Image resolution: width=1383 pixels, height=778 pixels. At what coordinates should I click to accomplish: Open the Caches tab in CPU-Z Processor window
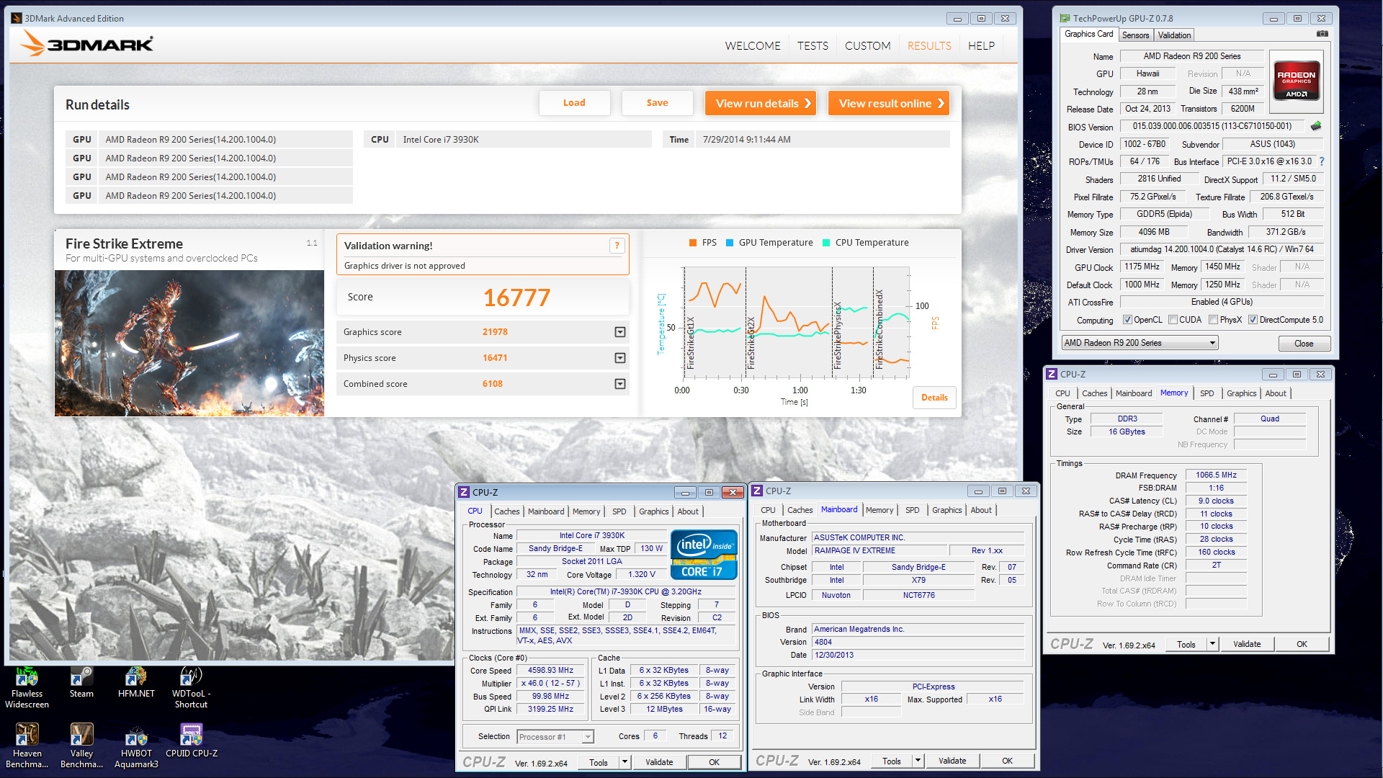click(507, 511)
